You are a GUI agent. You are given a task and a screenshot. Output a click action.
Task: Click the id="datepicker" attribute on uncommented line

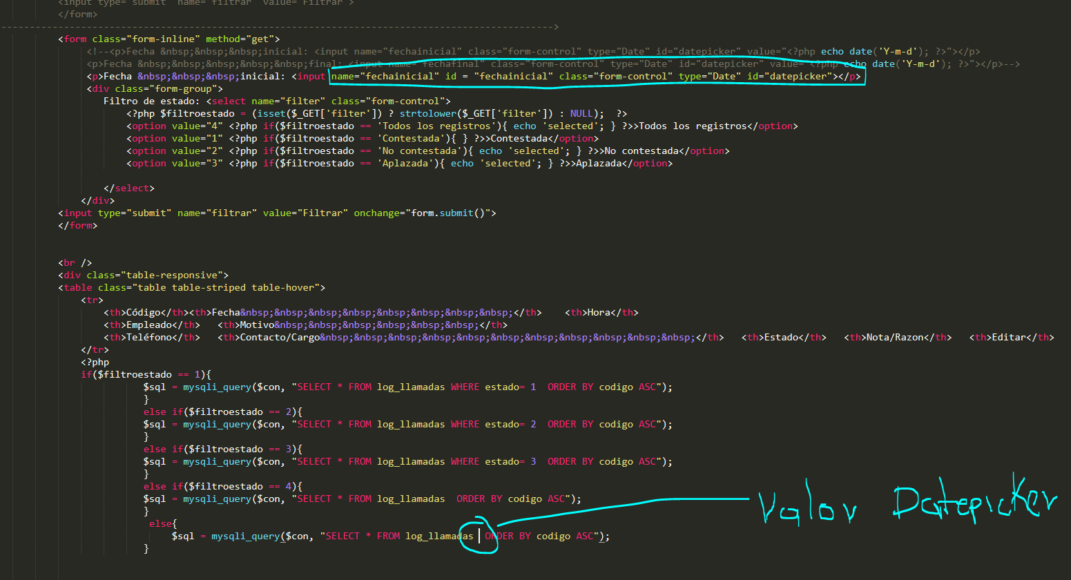point(790,76)
